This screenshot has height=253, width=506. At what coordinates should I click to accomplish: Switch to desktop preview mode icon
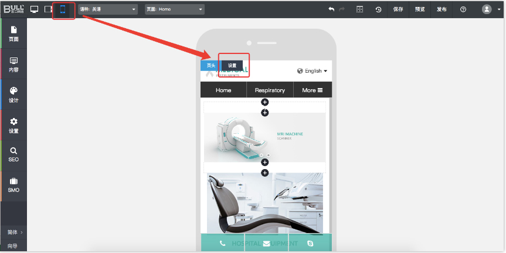35,9
